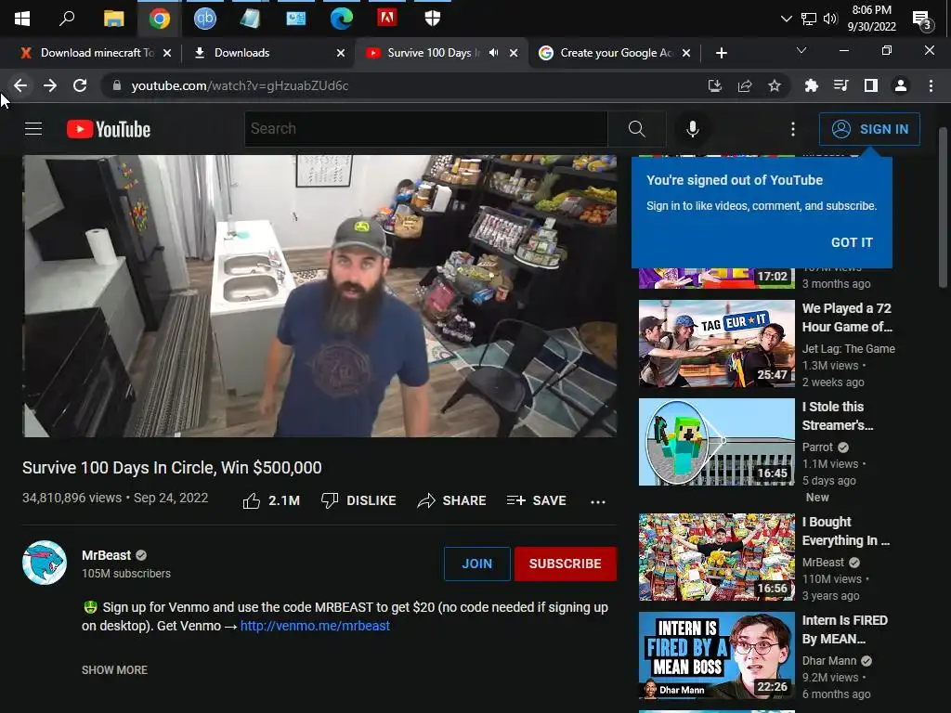951x713 pixels.
Task: Open the Chrome profile menu
Action: pyautogui.click(x=901, y=85)
